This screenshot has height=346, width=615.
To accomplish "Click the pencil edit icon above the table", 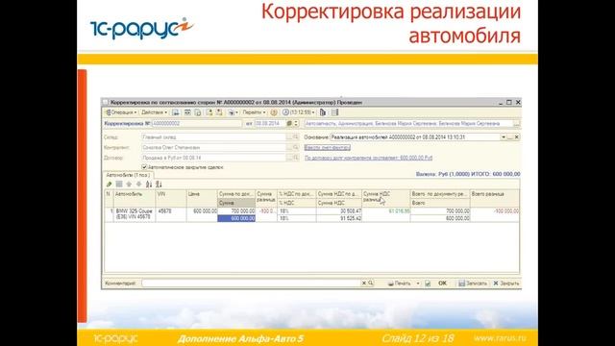I will pyautogui.click(x=109, y=184).
